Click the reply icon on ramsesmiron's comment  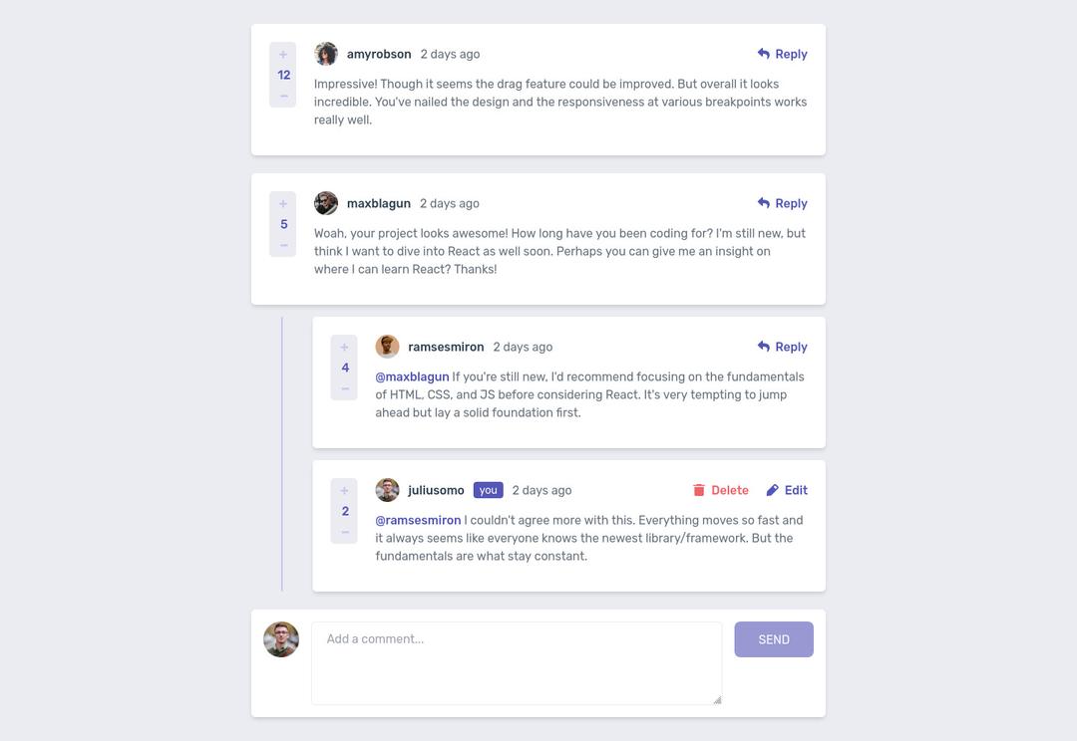[763, 346]
